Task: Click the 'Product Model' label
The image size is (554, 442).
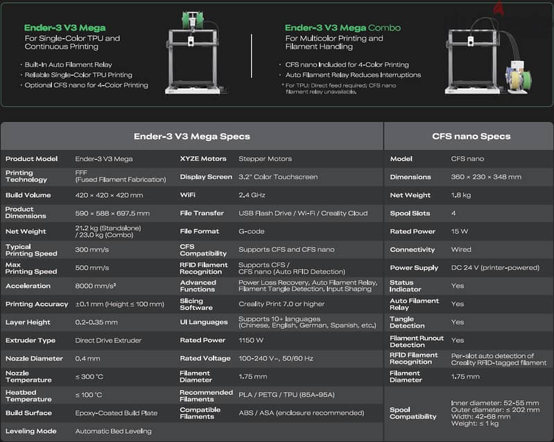Action: [x=31, y=159]
